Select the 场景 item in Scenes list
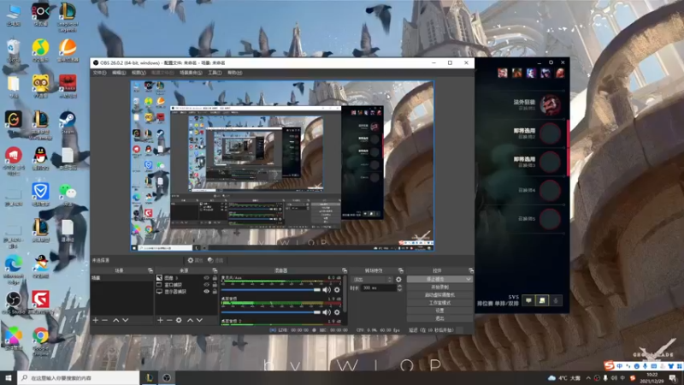This screenshot has width=684, height=385. coord(121,278)
